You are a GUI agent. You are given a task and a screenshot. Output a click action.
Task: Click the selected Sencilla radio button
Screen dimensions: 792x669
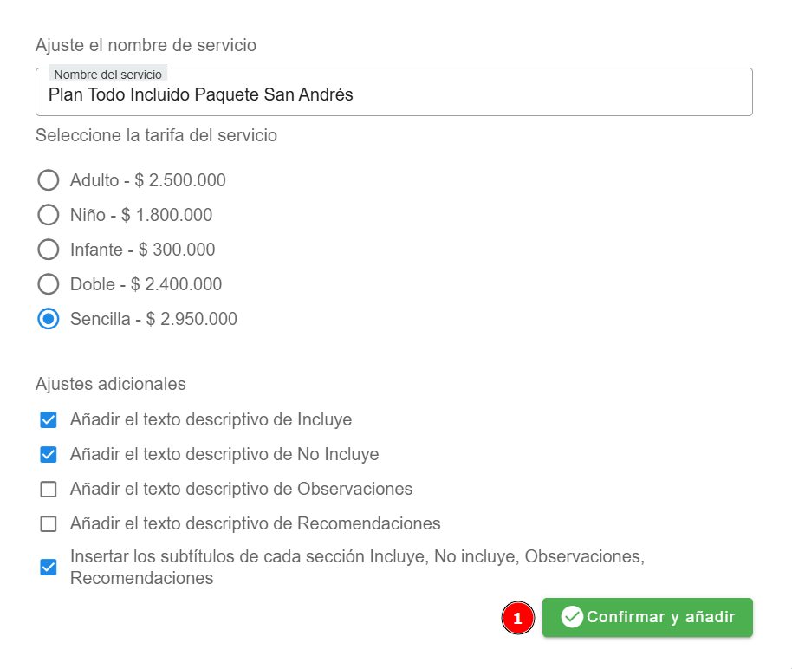tap(49, 319)
